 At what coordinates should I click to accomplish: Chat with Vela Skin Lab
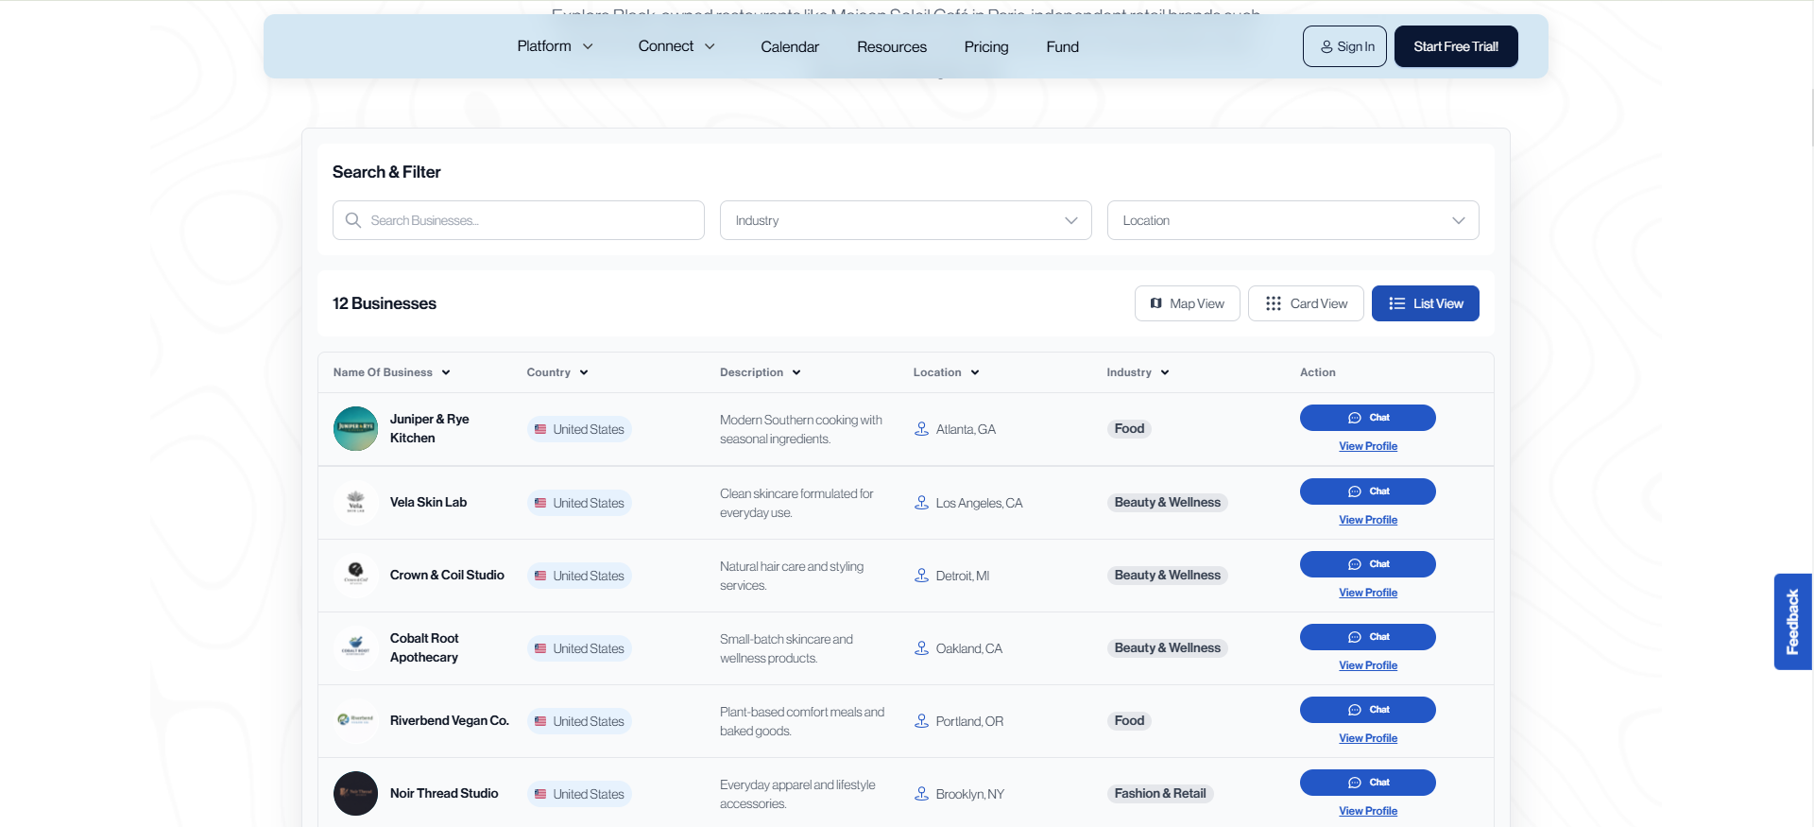1367,491
